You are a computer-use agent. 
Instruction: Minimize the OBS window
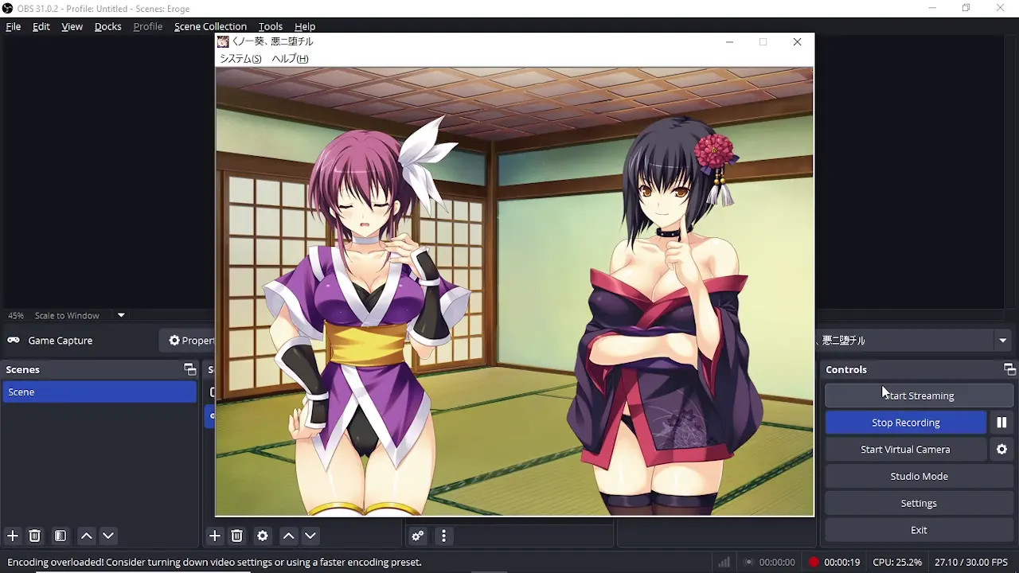point(932,8)
